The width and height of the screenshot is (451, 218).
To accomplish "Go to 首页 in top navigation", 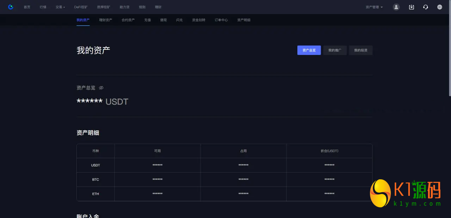I will click(27, 7).
